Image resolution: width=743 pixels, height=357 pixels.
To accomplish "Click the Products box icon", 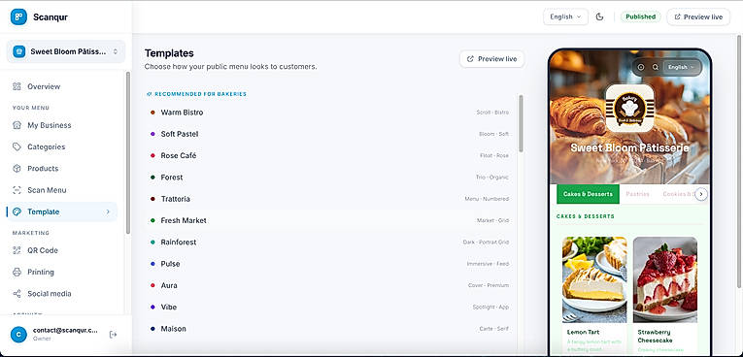I will coord(17,169).
